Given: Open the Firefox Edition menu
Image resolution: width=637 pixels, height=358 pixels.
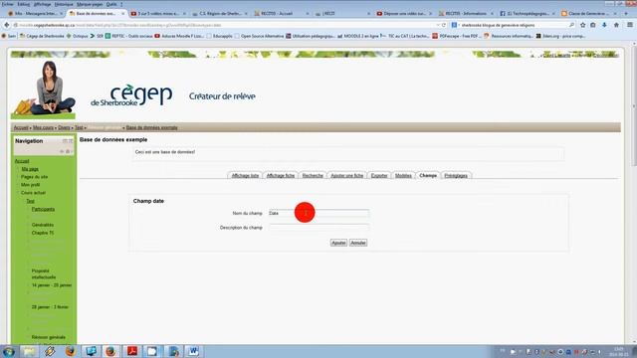Looking at the screenshot, I should click(x=24, y=4).
